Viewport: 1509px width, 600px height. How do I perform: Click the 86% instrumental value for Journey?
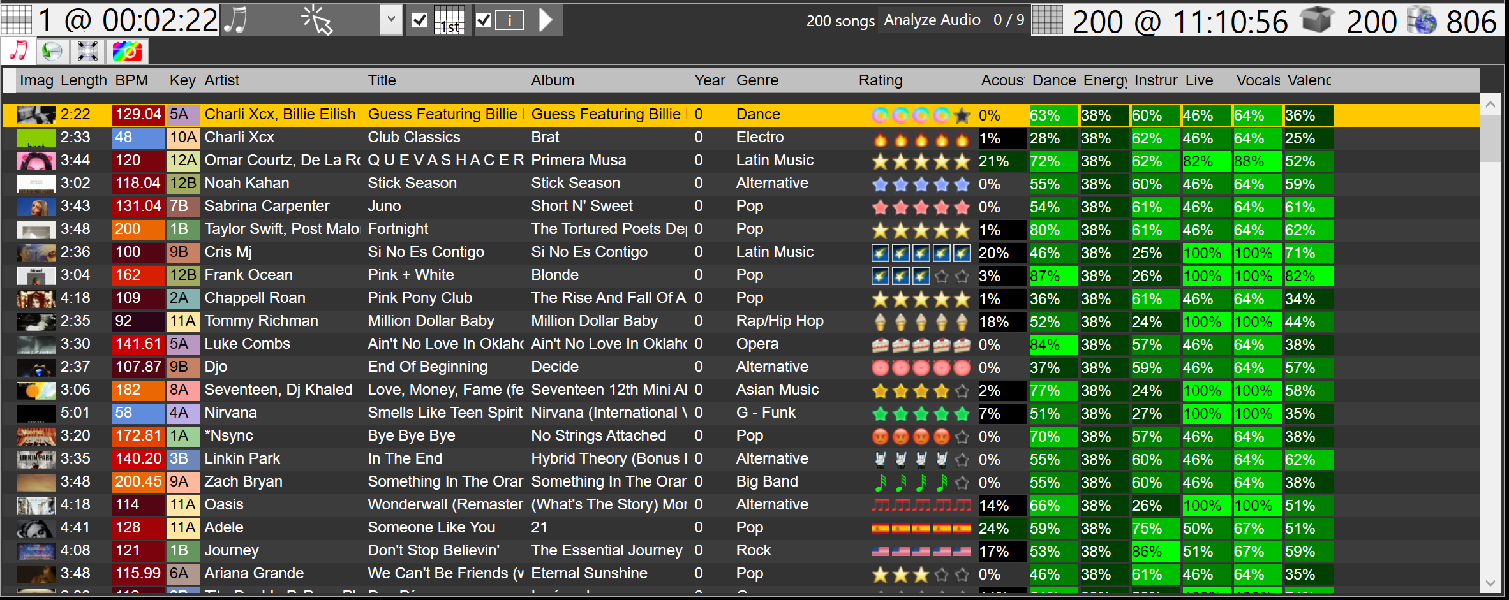(x=1155, y=552)
